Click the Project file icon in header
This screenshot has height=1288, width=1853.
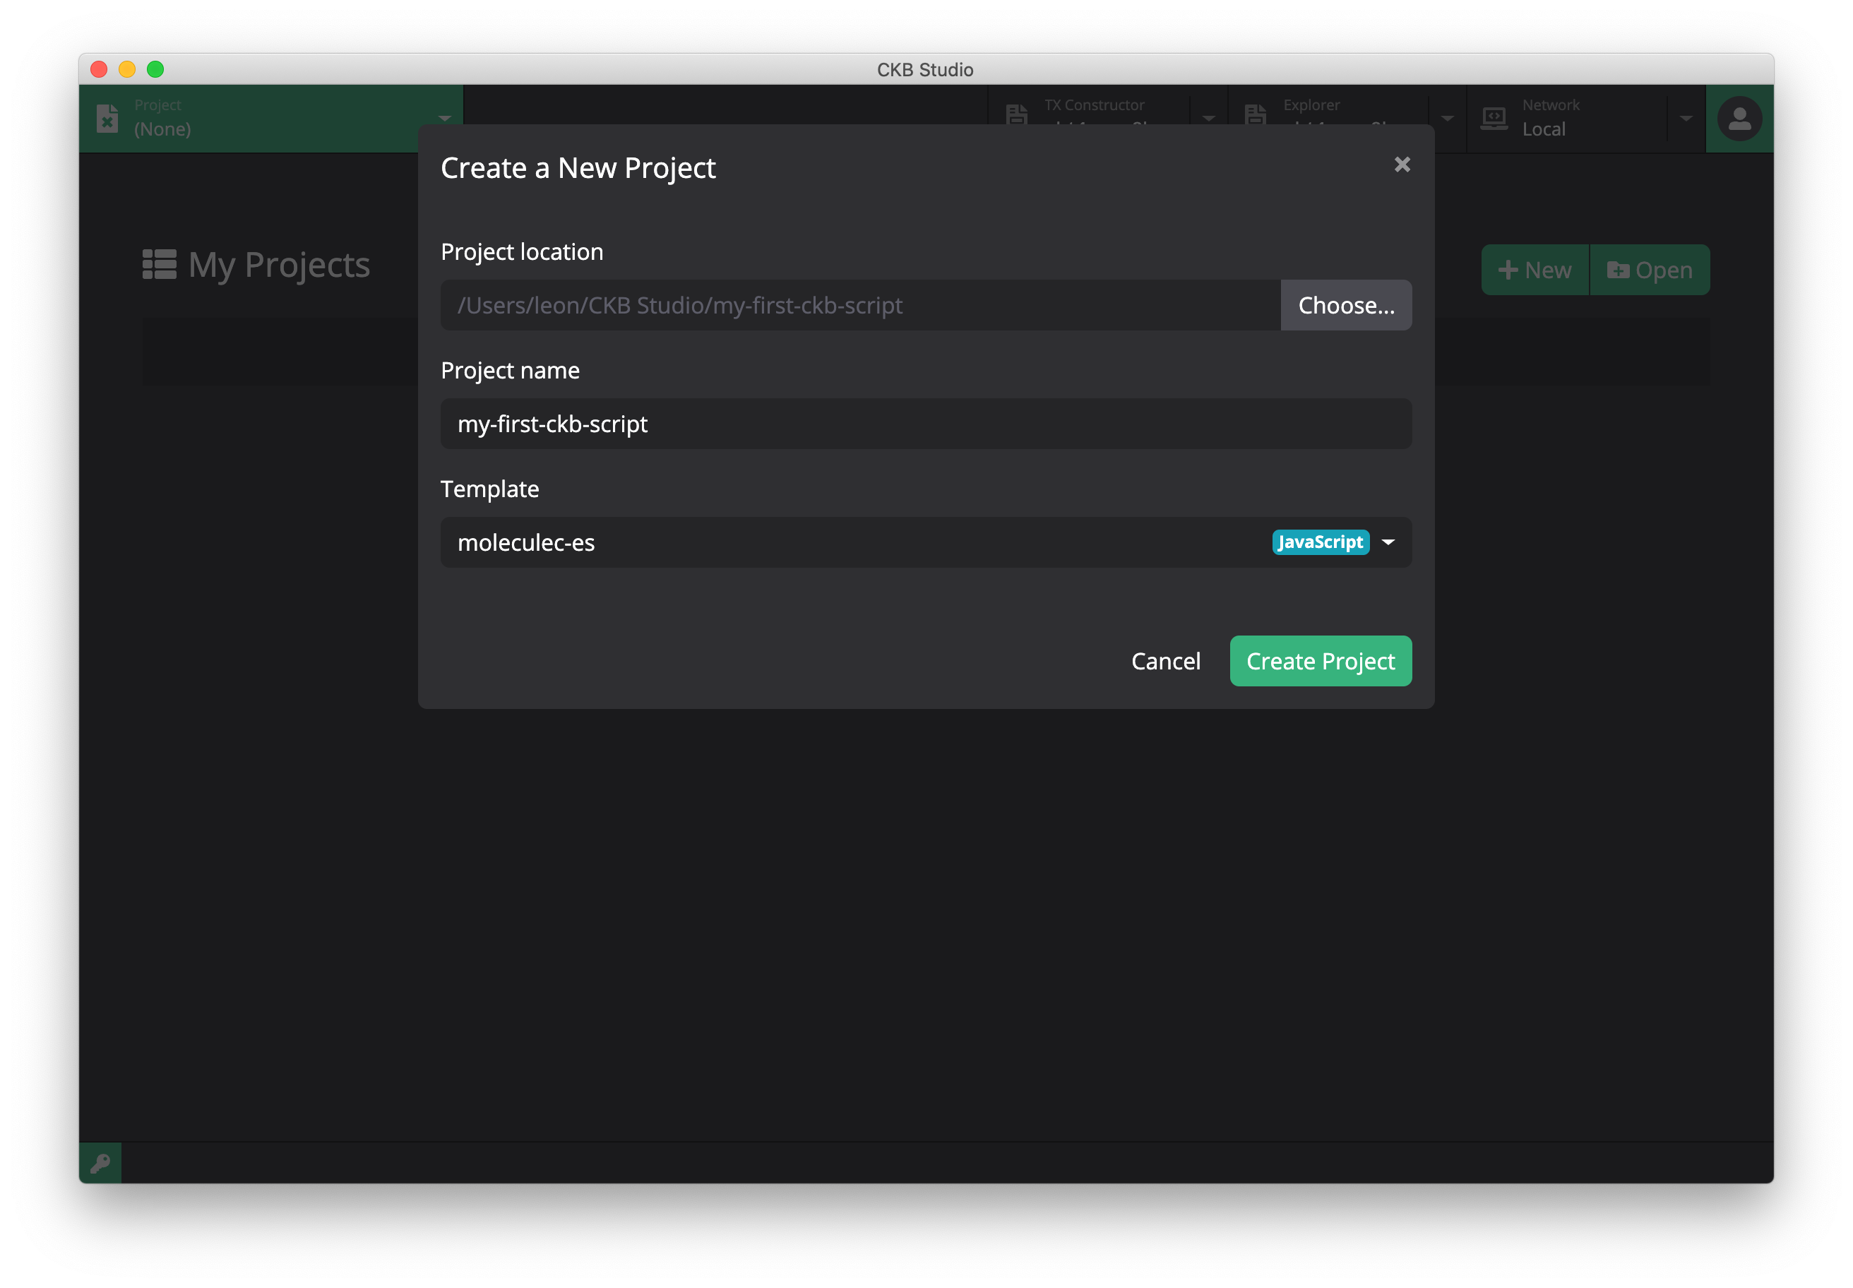coord(107,118)
